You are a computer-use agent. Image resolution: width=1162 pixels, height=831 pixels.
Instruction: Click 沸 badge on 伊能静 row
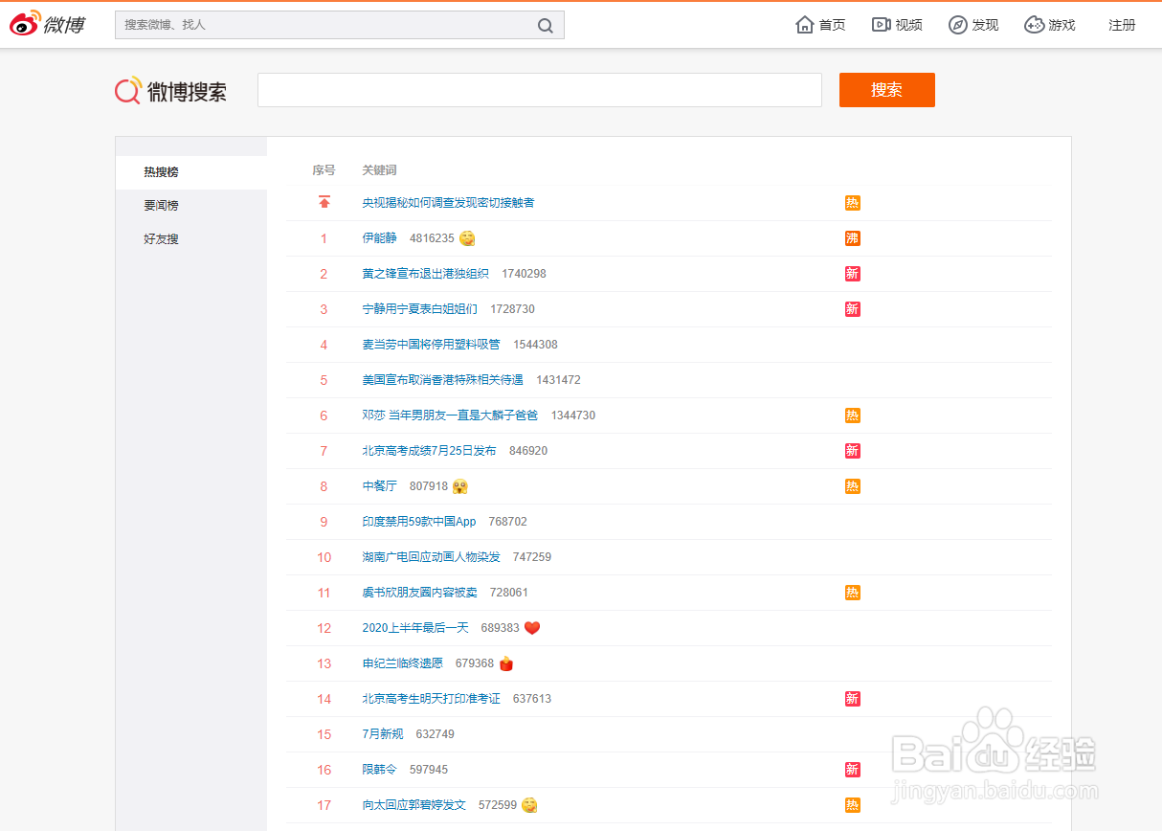tap(853, 238)
